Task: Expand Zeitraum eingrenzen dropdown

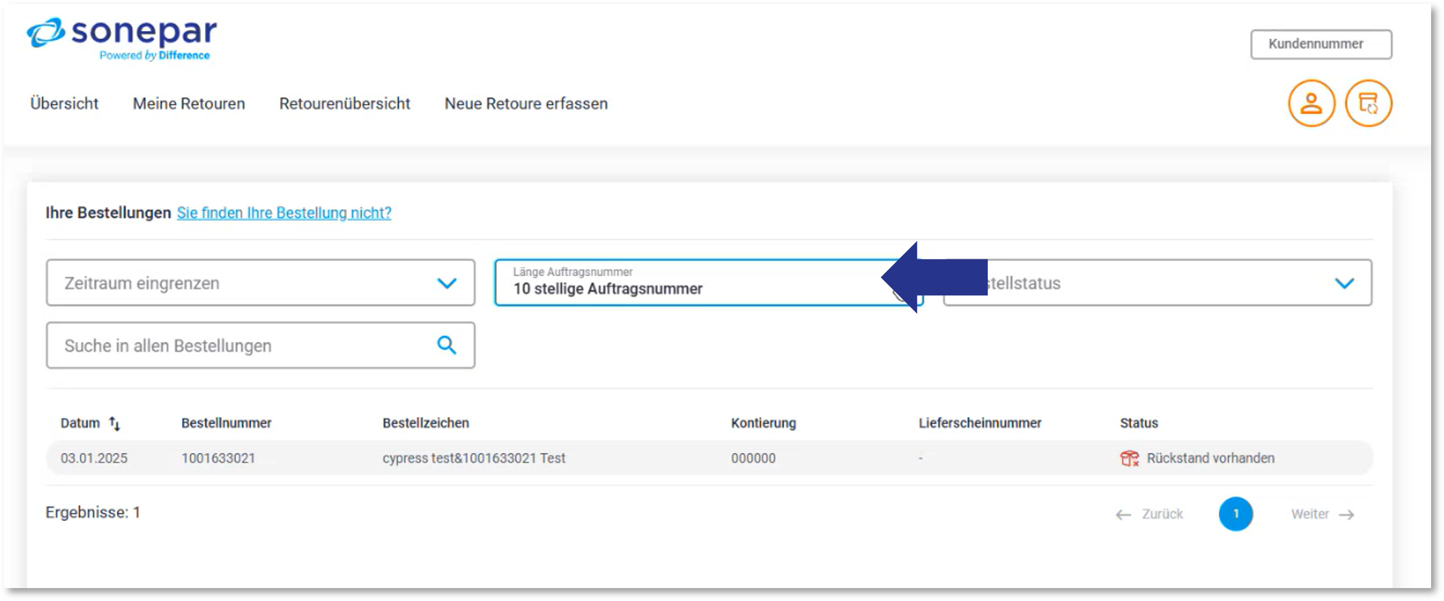Action: click(x=261, y=282)
